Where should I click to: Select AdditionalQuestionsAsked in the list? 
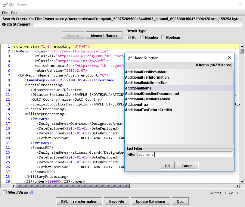[x=179, y=99]
